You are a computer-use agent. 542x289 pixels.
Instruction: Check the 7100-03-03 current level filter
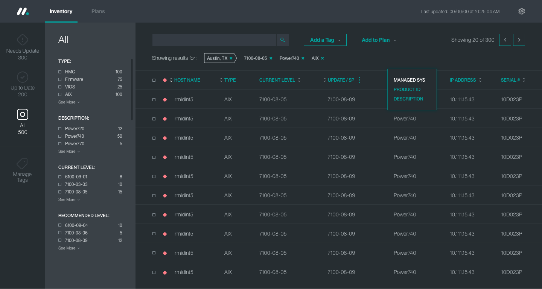(60, 184)
